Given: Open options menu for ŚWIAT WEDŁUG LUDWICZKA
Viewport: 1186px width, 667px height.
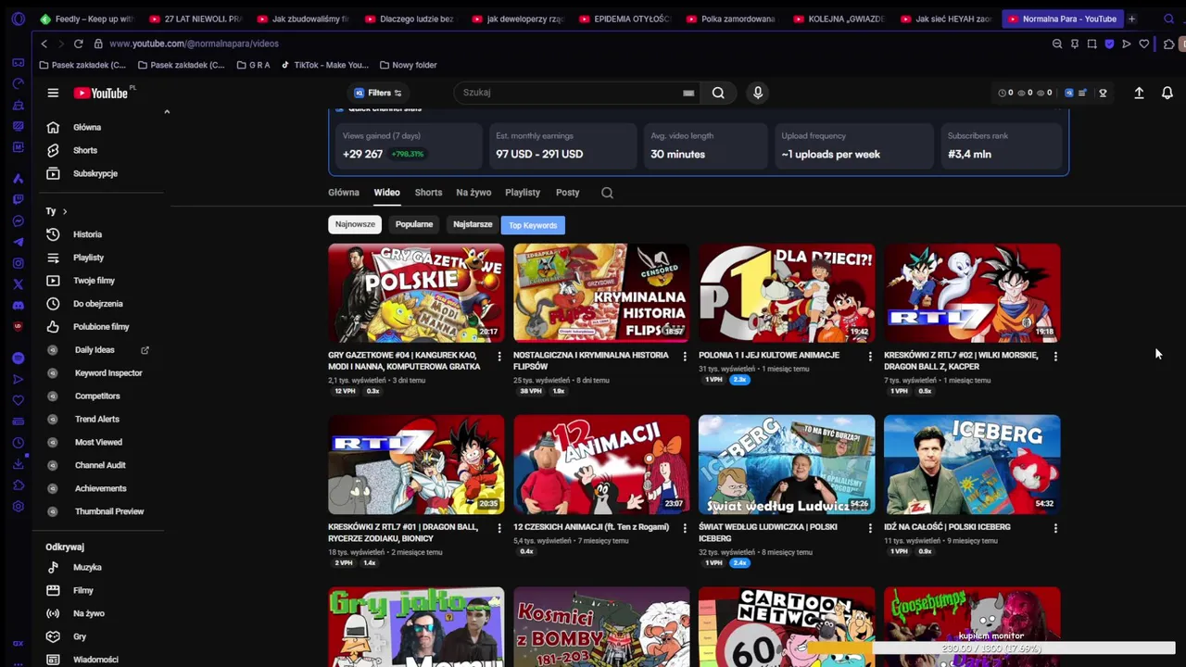Looking at the screenshot, I should [870, 528].
